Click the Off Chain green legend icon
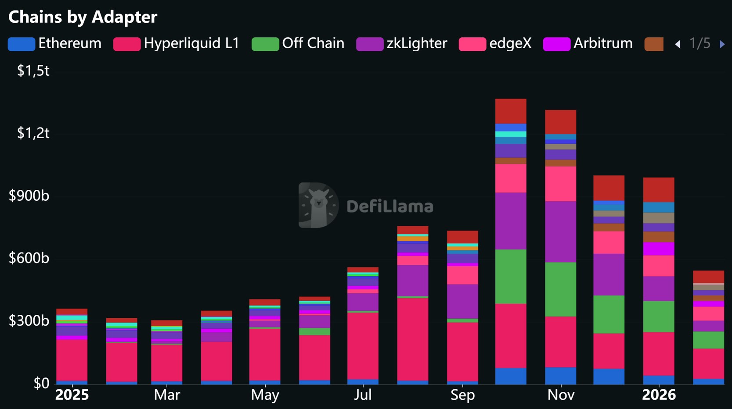 pos(265,44)
